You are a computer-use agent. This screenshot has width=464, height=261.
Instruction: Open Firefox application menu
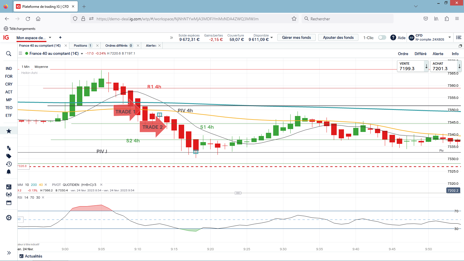pos(457,19)
